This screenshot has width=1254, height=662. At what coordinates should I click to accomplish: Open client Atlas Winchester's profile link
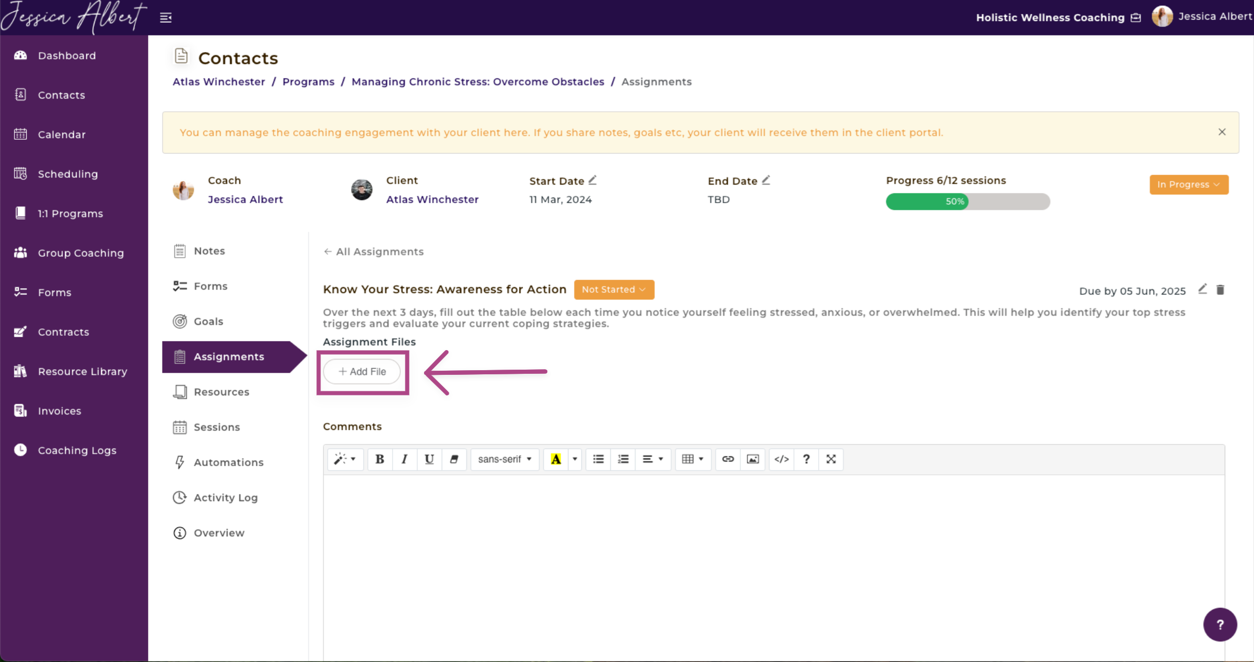[x=432, y=200]
